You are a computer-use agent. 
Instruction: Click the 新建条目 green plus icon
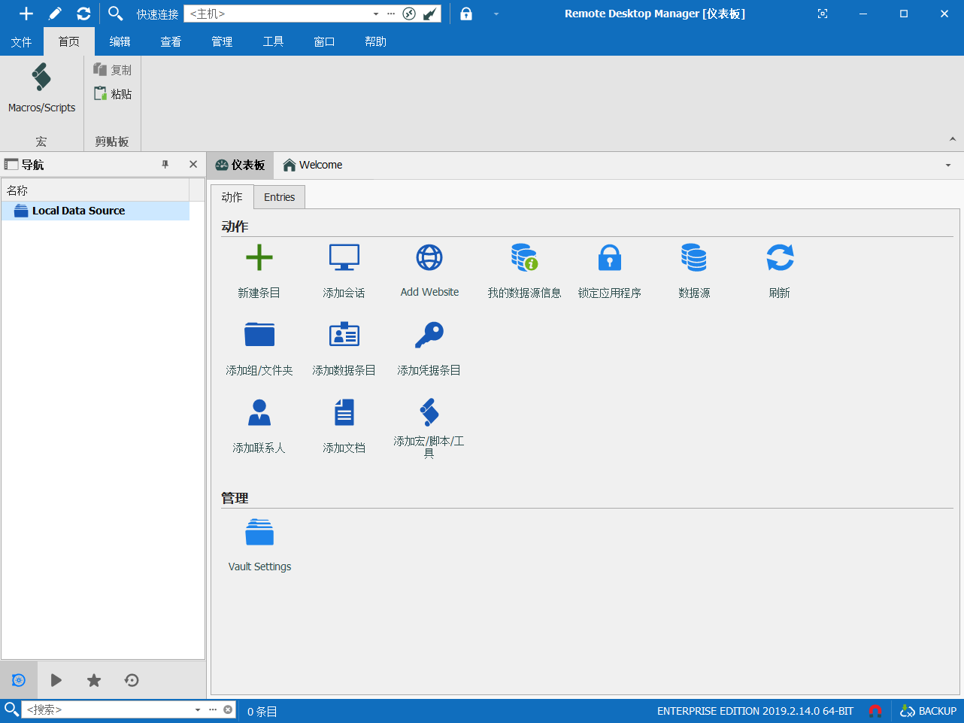pyautogui.click(x=259, y=258)
